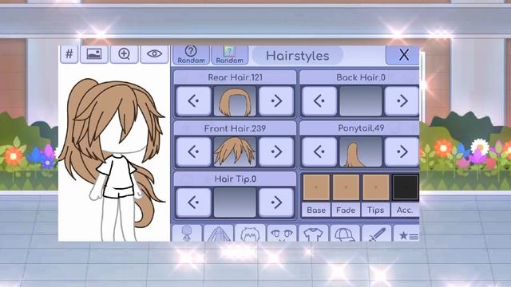Open the t-shirt clothes tab
Screen dimensions: 511x287
[313, 233]
